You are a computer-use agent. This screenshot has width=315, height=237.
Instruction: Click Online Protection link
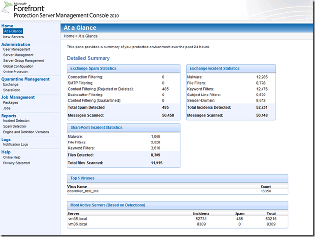tap(16, 71)
